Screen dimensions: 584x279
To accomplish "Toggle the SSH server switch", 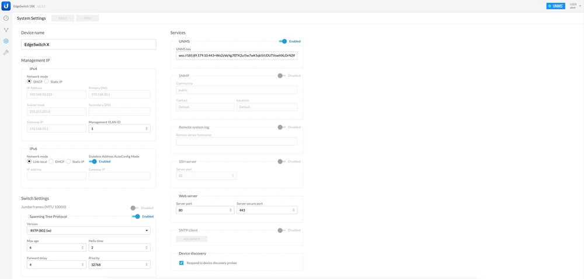I will [x=282, y=161].
